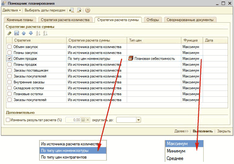Click the 'Далее>>' button
Screen dimensions: 234x164
click(181, 131)
